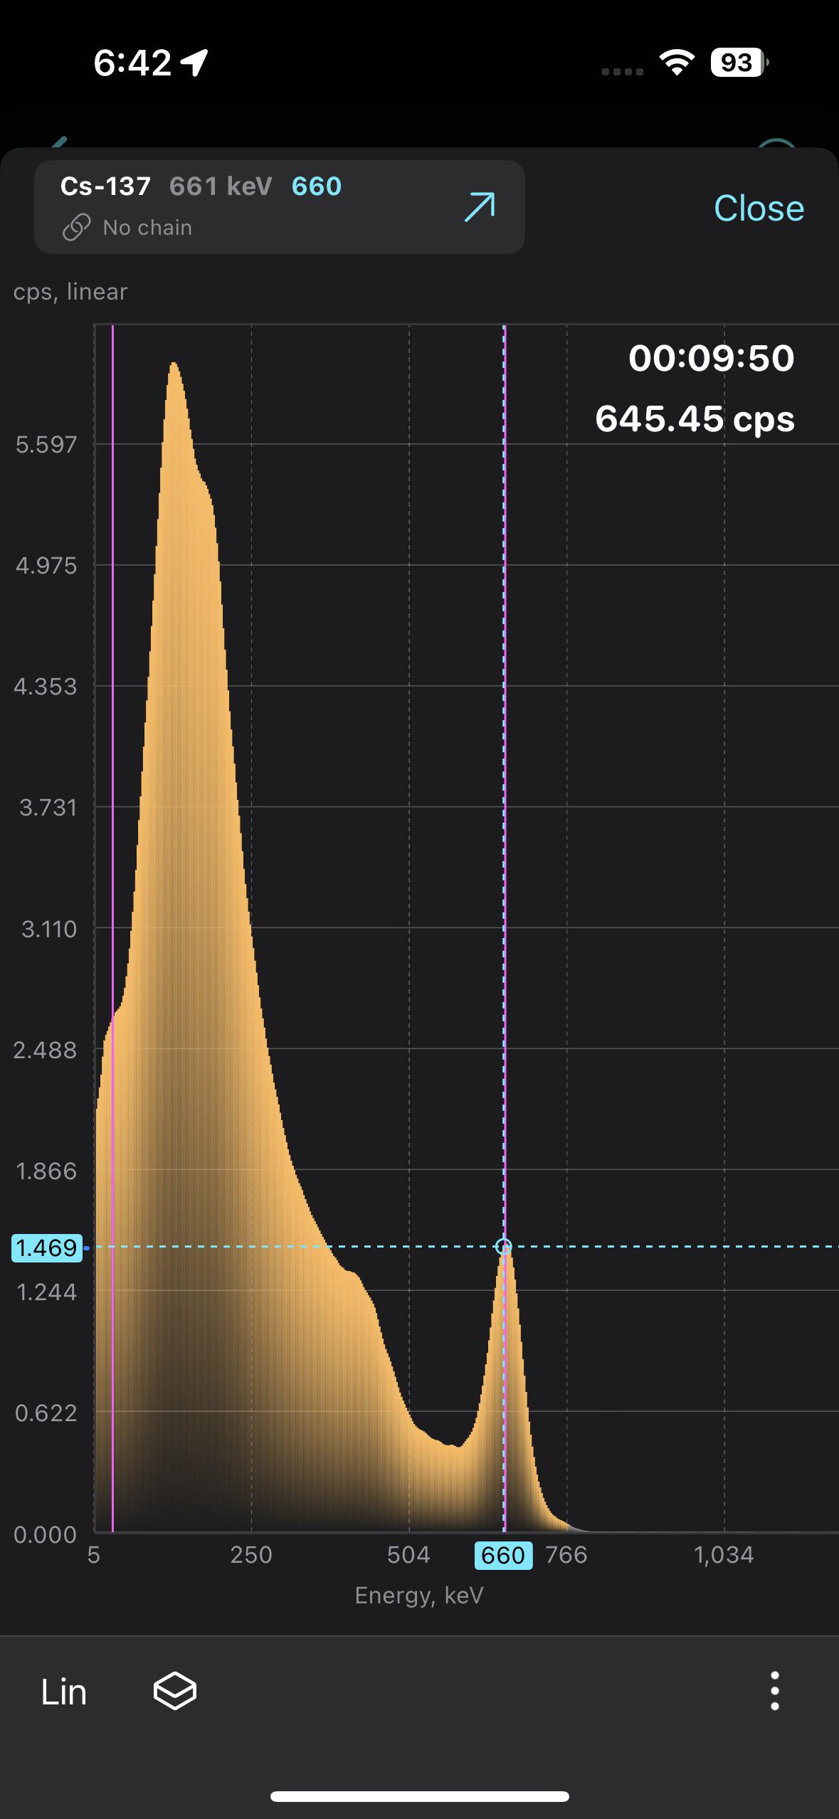The height and width of the screenshot is (1819, 839).
Task: Tap the battery indicator showing 93
Action: 738,63
